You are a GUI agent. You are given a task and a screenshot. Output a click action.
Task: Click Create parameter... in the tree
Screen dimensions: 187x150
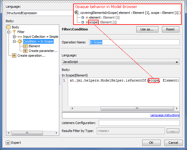[x=43, y=51]
